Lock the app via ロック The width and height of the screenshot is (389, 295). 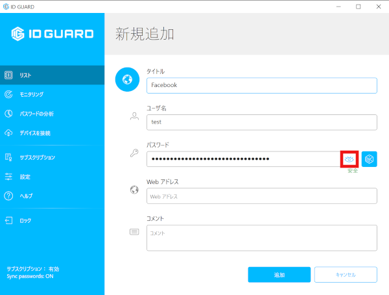click(x=52, y=220)
